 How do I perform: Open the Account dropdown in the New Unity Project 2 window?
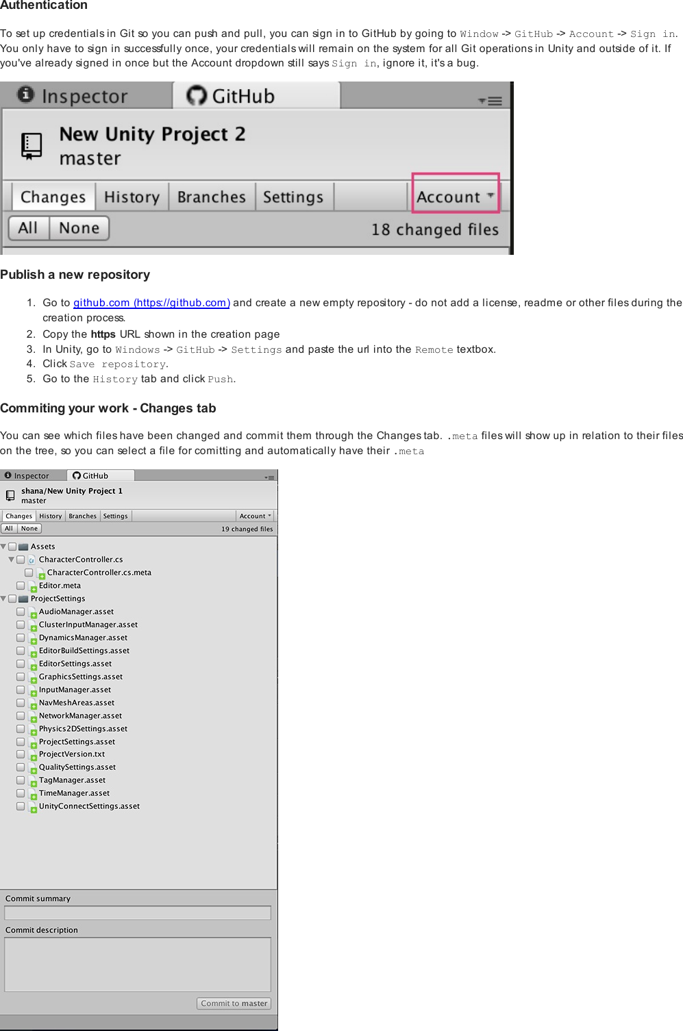tap(456, 197)
